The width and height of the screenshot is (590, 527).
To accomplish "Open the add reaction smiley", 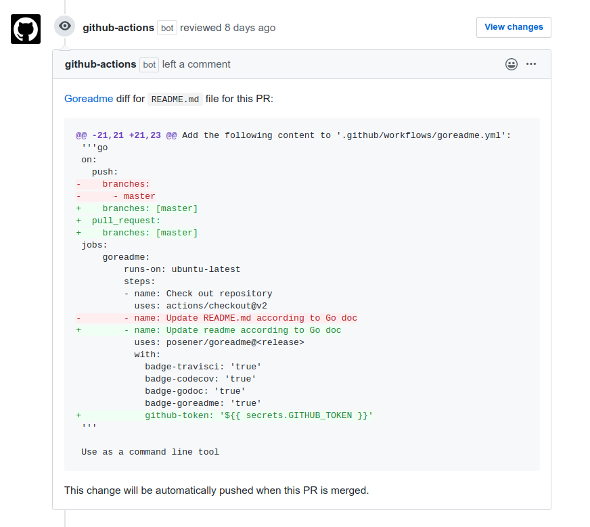I will [x=512, y=64].
